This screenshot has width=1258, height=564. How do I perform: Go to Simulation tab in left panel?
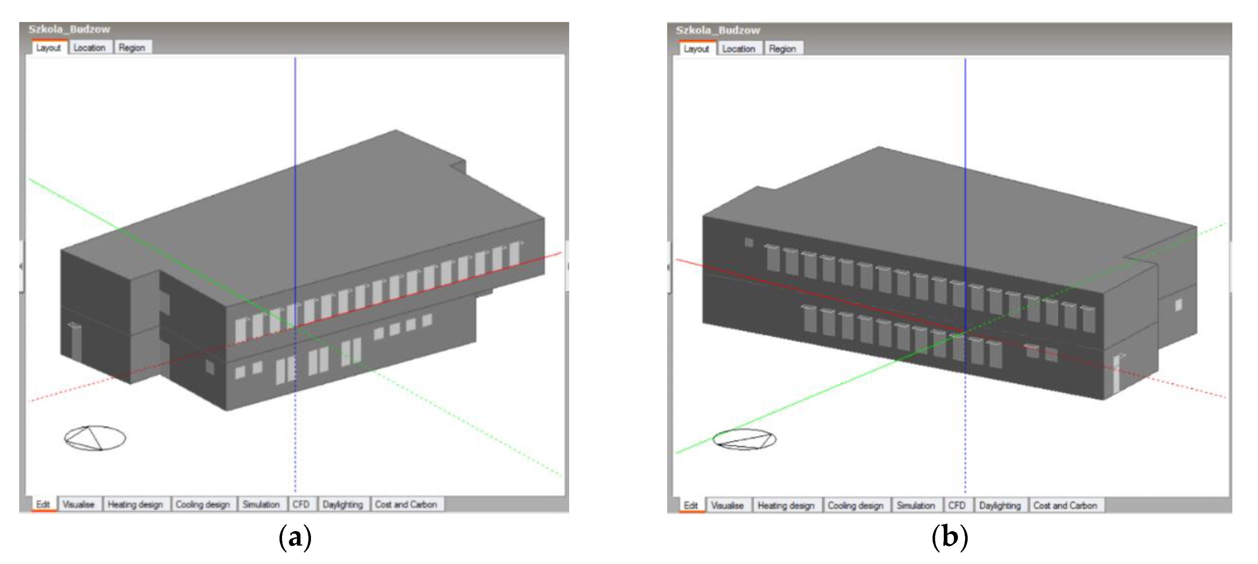[261, 504]
